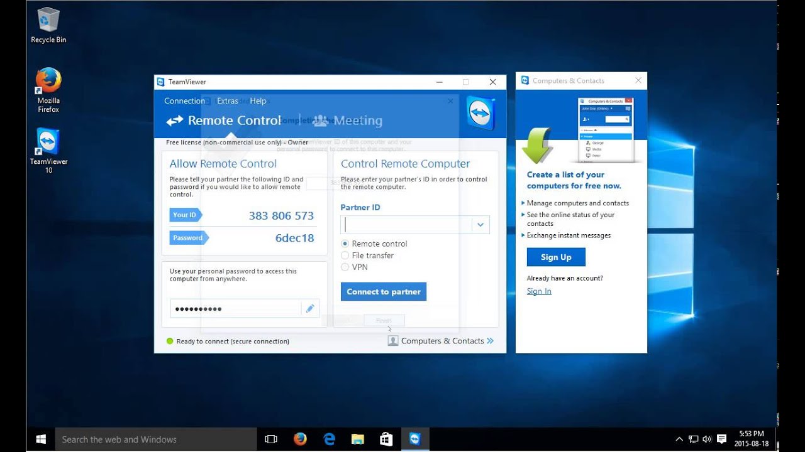This screenshot has height=452, width=805.
Task: Click the TeamViewer logo in header
Action: 481,113
